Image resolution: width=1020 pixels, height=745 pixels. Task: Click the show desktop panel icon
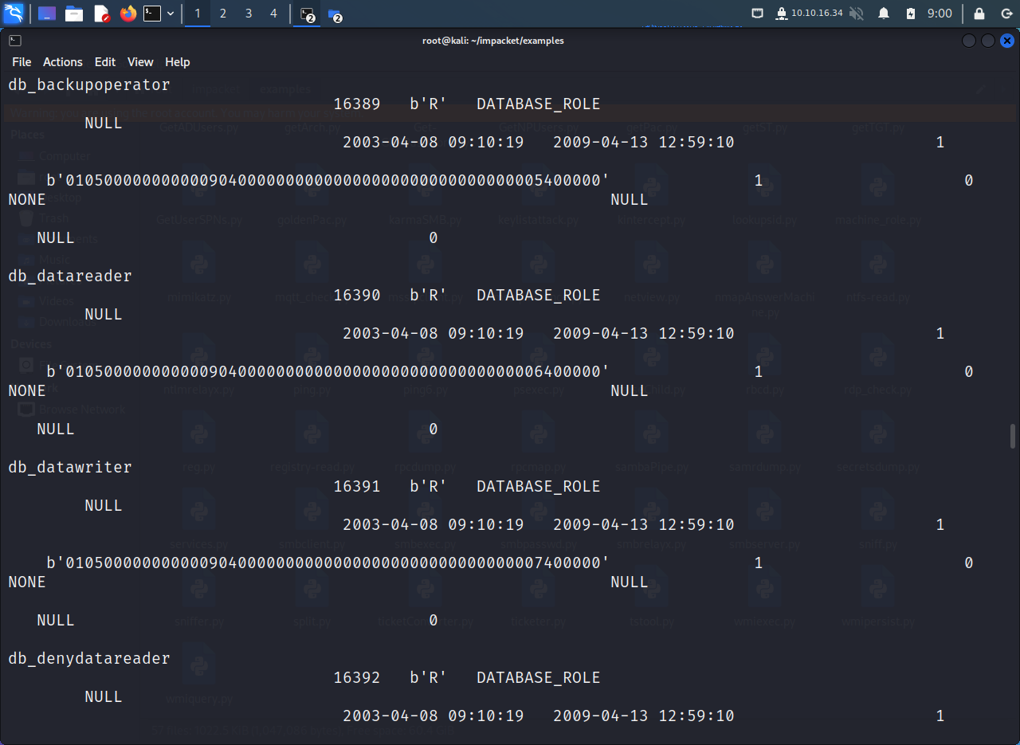coord(47,14)
